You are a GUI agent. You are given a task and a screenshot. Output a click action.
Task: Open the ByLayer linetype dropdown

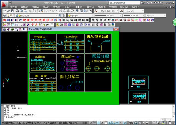(121, 15)
